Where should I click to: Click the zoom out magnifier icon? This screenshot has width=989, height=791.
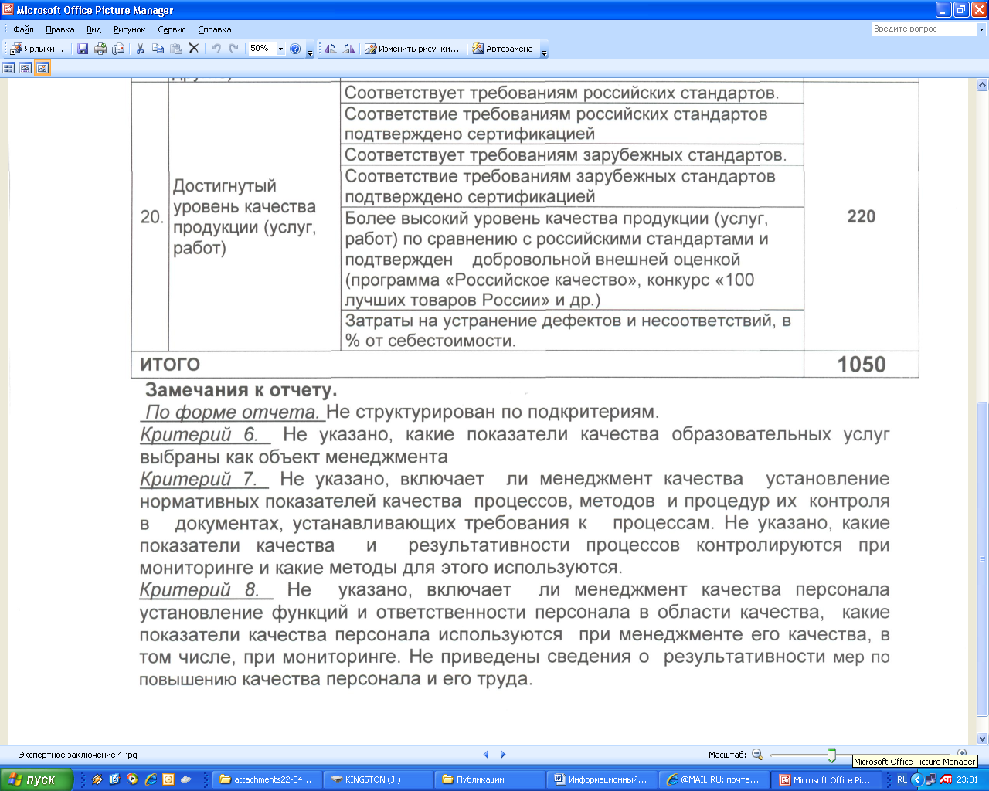coord(757,755)
